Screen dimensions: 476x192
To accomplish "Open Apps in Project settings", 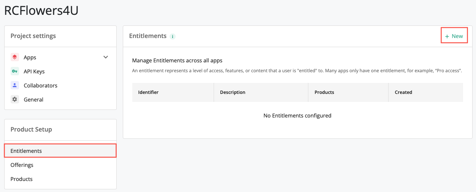I will tap(30, 57).
